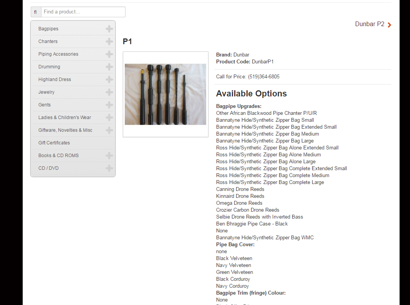Screen dimensions: 410x305
Task: Open the CD / DVD category
Action: 48,168
